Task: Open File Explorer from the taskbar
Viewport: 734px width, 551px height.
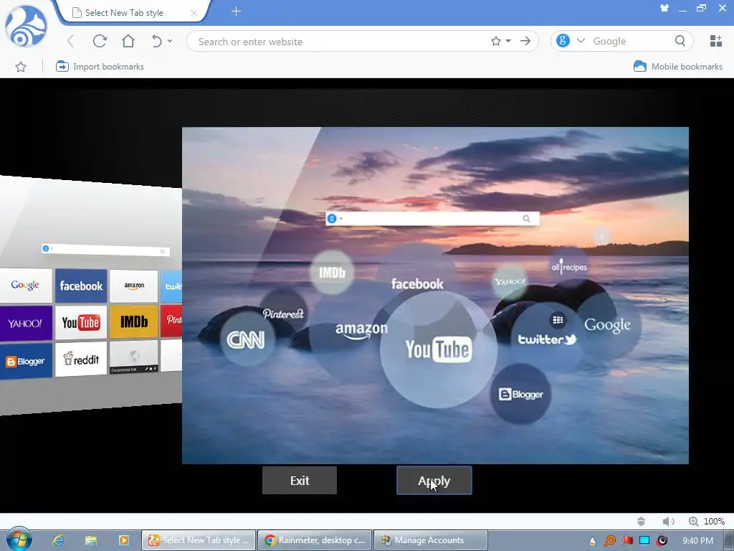Action: (91, 540)
